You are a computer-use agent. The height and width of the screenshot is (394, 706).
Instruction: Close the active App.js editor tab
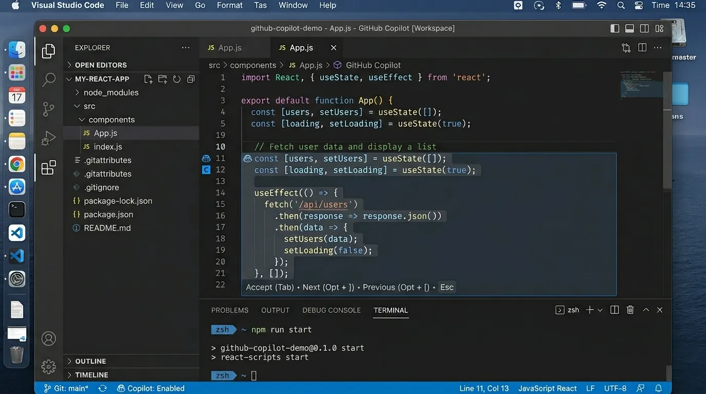[x=334, y=48]
